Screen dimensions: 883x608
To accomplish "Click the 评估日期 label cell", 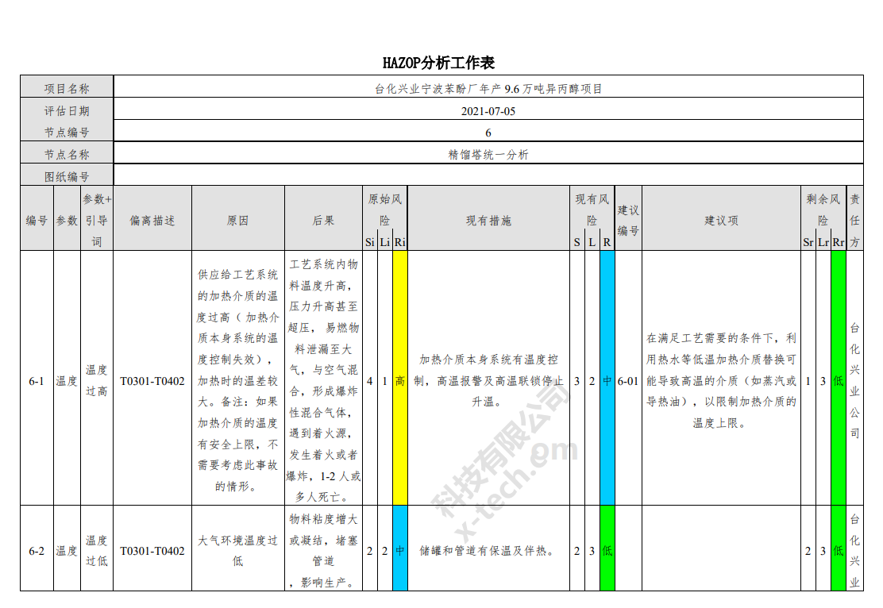I will pos(67,110).
